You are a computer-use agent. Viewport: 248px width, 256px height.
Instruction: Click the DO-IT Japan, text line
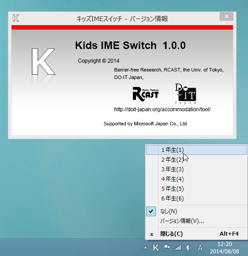tap(129, 77)
